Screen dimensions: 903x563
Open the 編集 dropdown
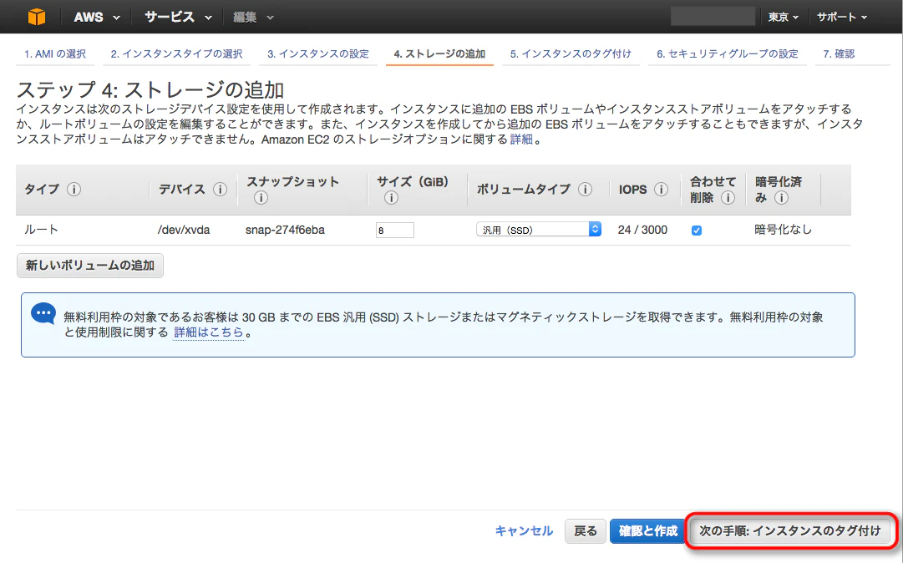click(253, 18)
